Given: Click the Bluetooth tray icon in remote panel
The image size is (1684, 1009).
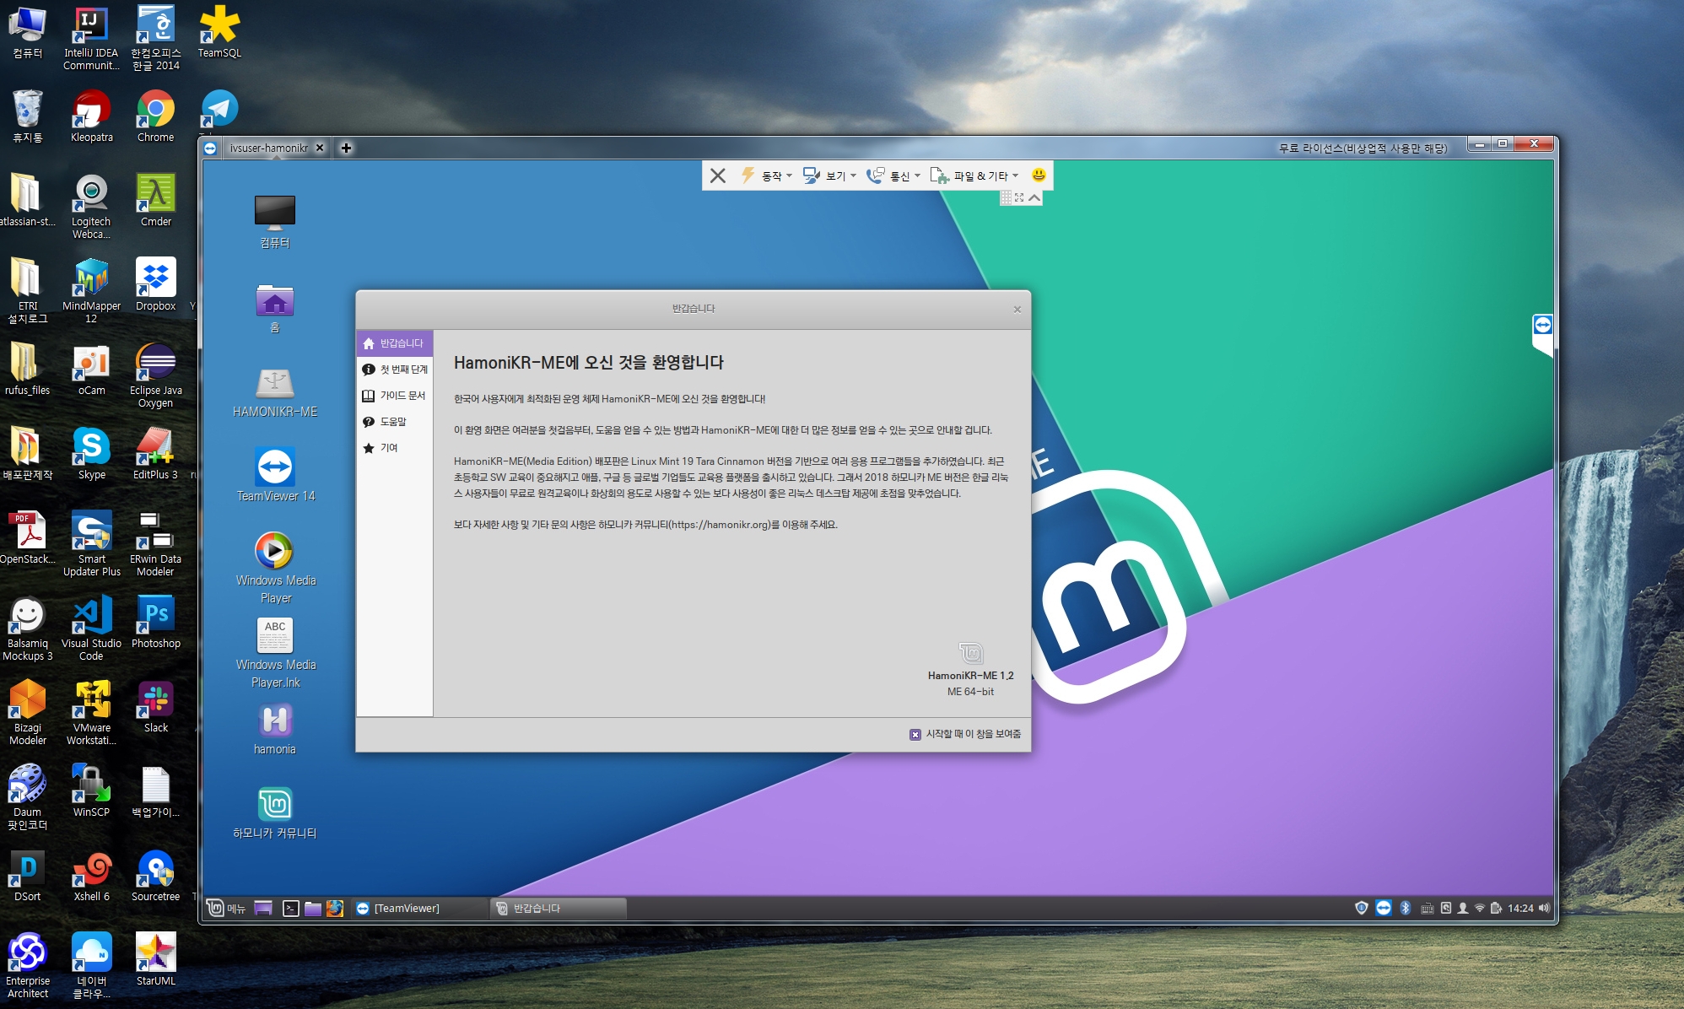Looking at the screenshot, I should (x=1405, y=908).
